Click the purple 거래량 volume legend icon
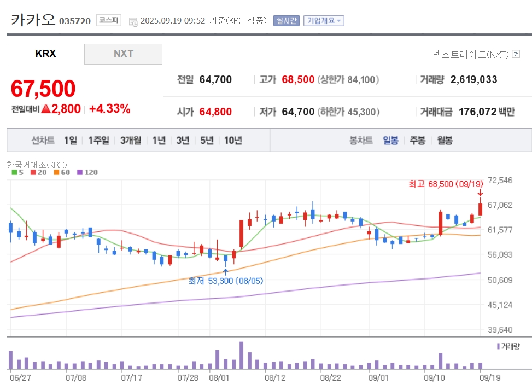The width and height of the screenshot is (532, 384). (498, 346)
